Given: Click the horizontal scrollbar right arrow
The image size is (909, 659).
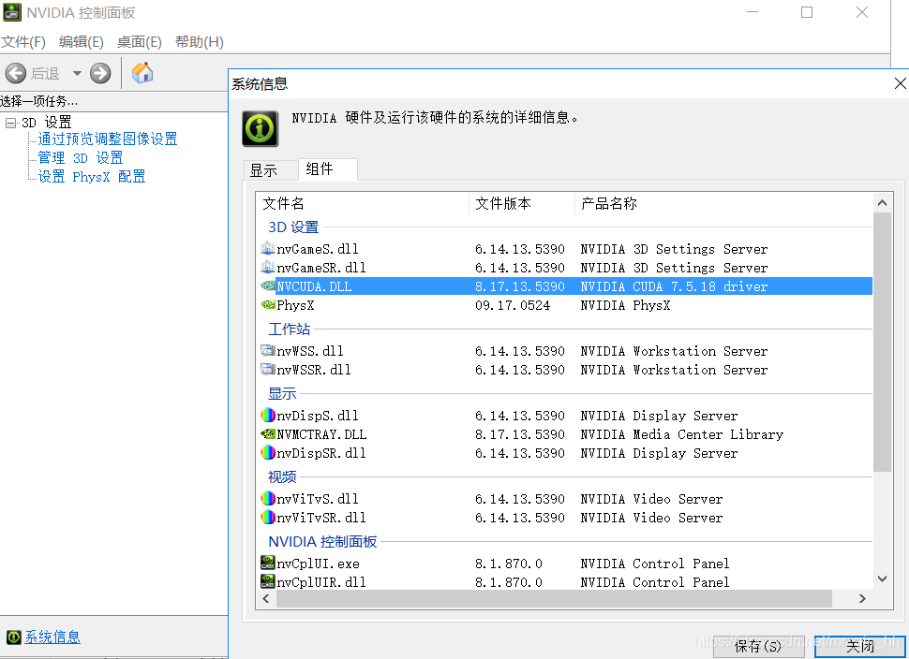Looking at the screenshot, I should coord(862,599).
